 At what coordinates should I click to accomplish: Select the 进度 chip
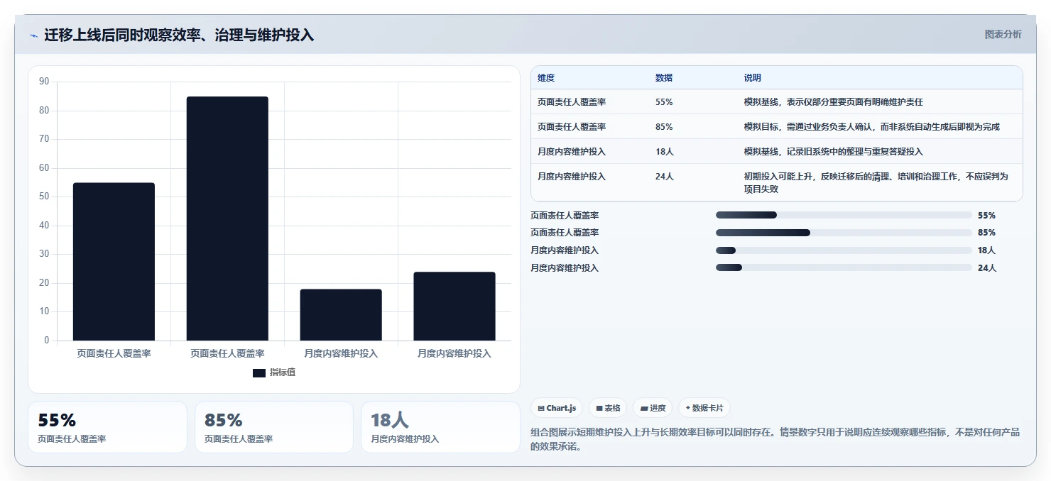pyautogui.click(x=653, y=408)
